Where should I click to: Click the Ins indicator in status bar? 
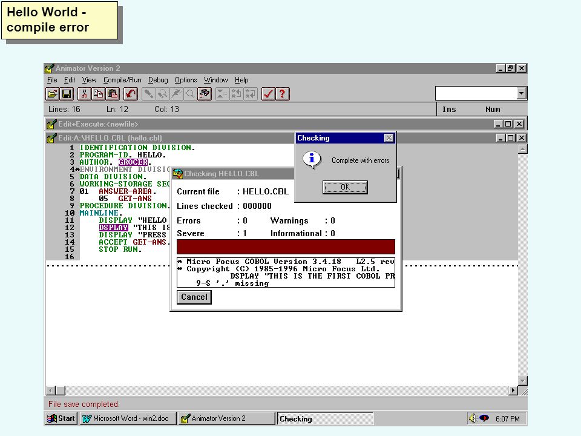click(x=449, y=110)
